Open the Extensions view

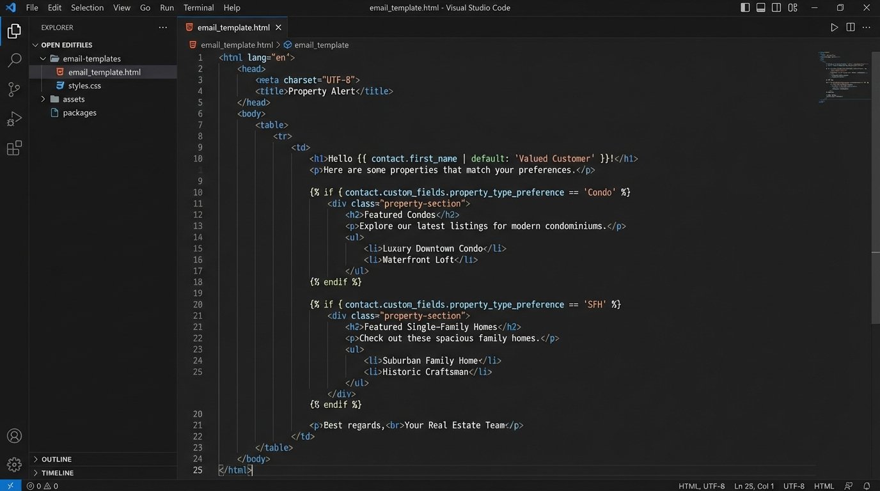pyautogui.click(x=14, y=148)
